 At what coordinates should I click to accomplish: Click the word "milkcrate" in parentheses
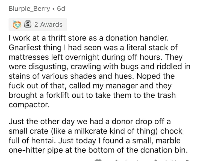[x=92, y=131]
